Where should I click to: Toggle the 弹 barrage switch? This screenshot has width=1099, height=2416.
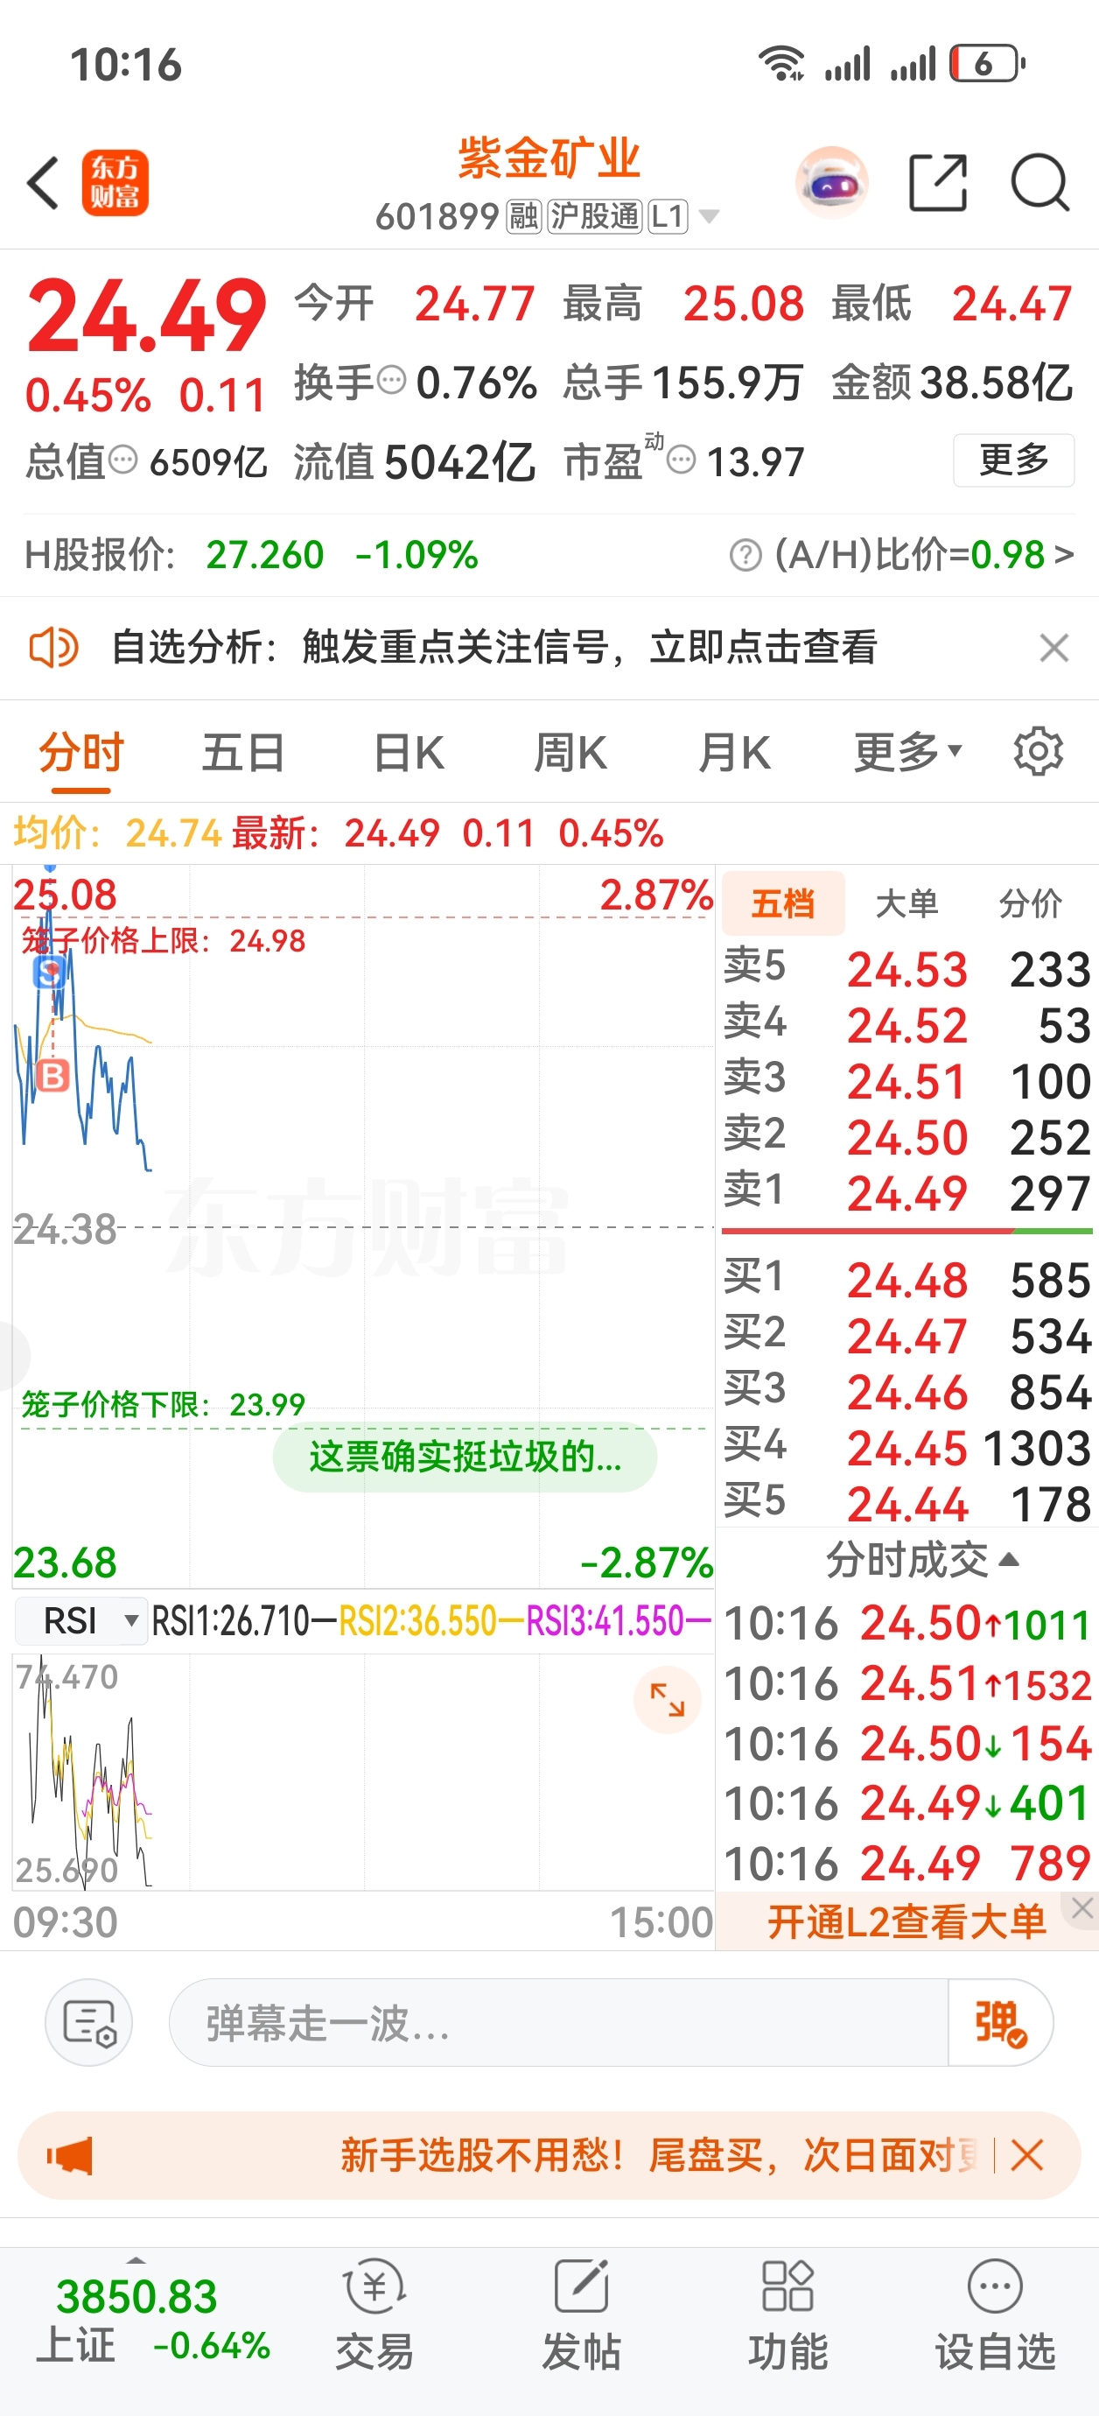(x=1000, y=2023)
